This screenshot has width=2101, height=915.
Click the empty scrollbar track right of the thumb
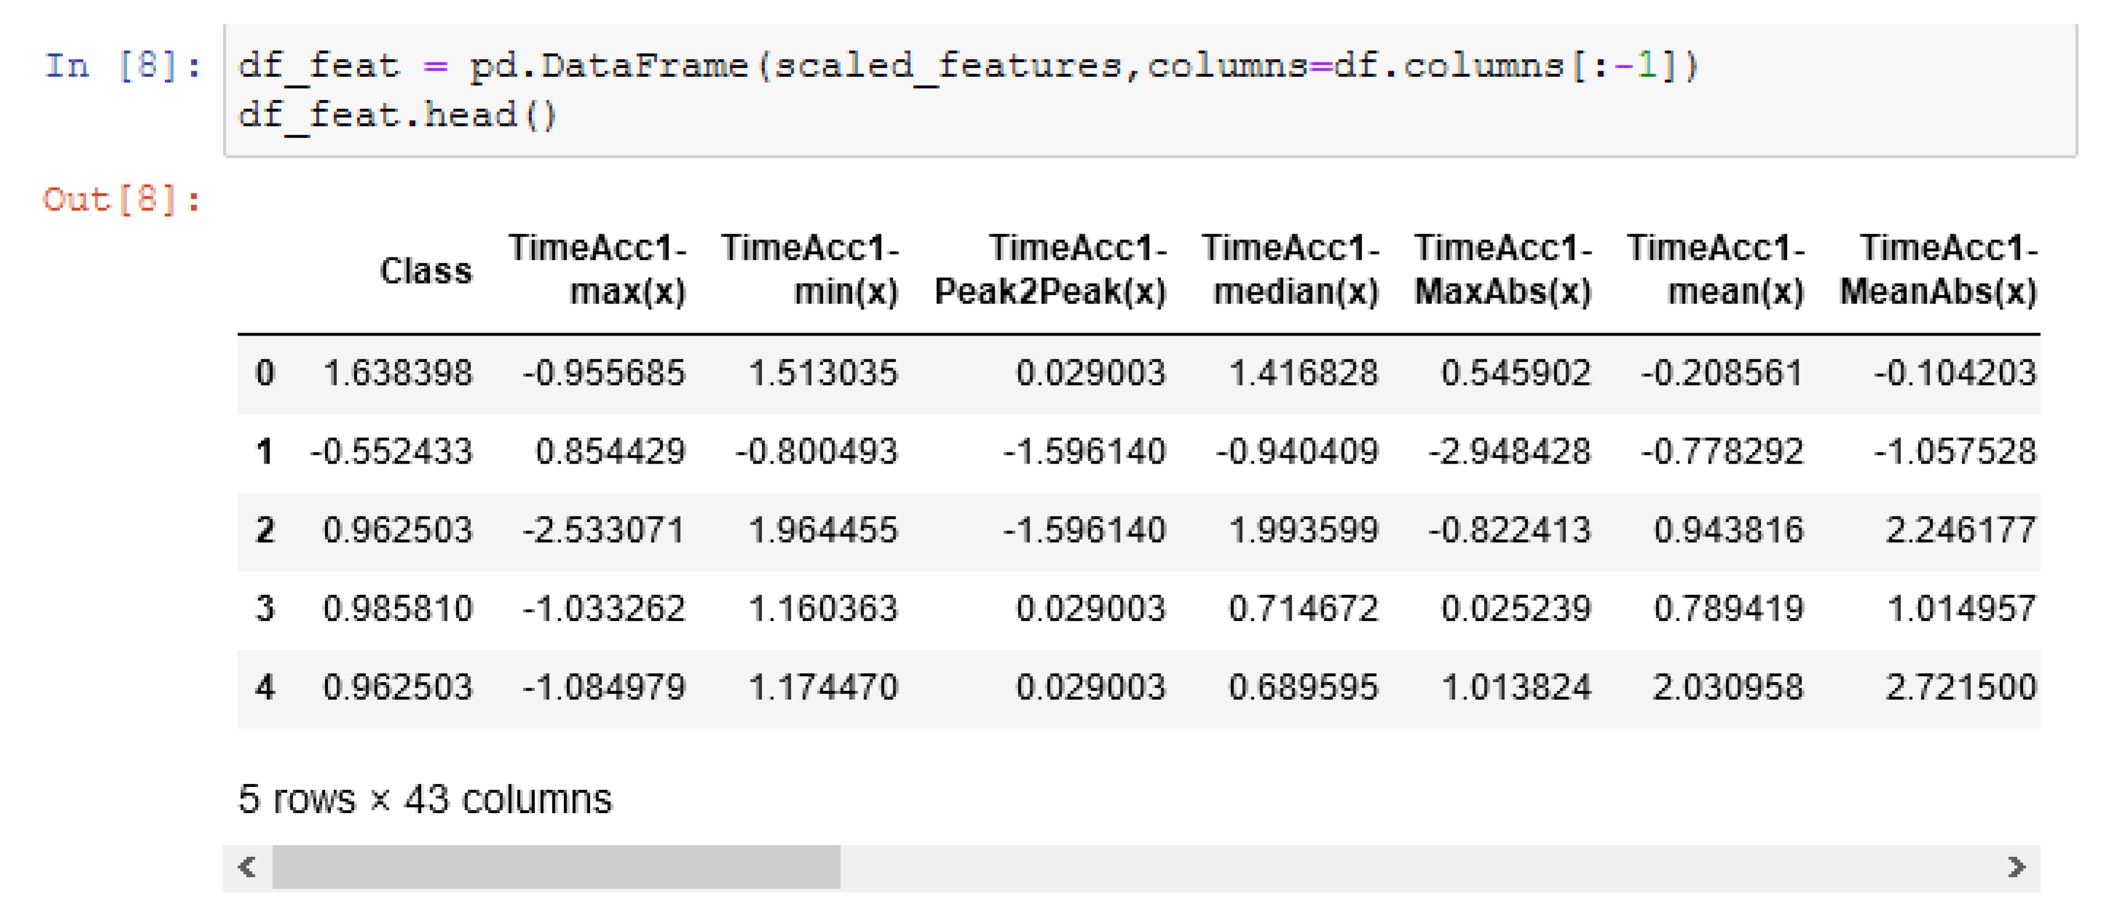(x=1387, y=866)
